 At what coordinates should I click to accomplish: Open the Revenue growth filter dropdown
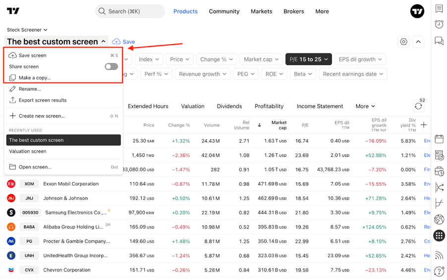point(202,74)
